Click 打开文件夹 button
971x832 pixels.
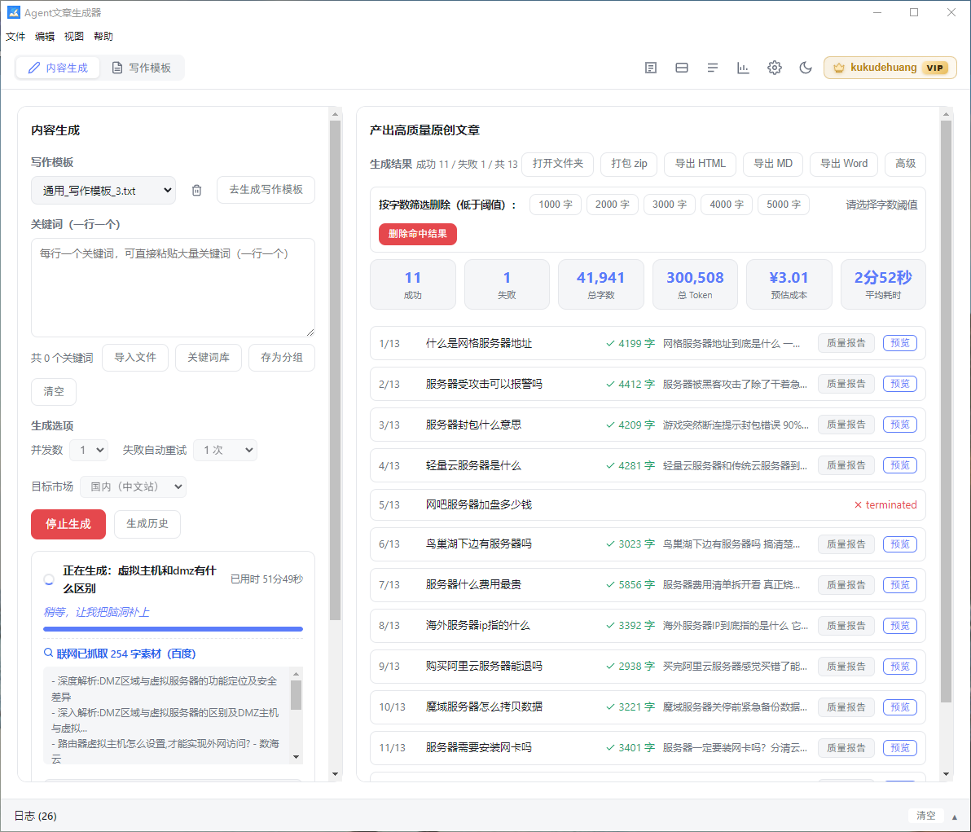point(557,164)
